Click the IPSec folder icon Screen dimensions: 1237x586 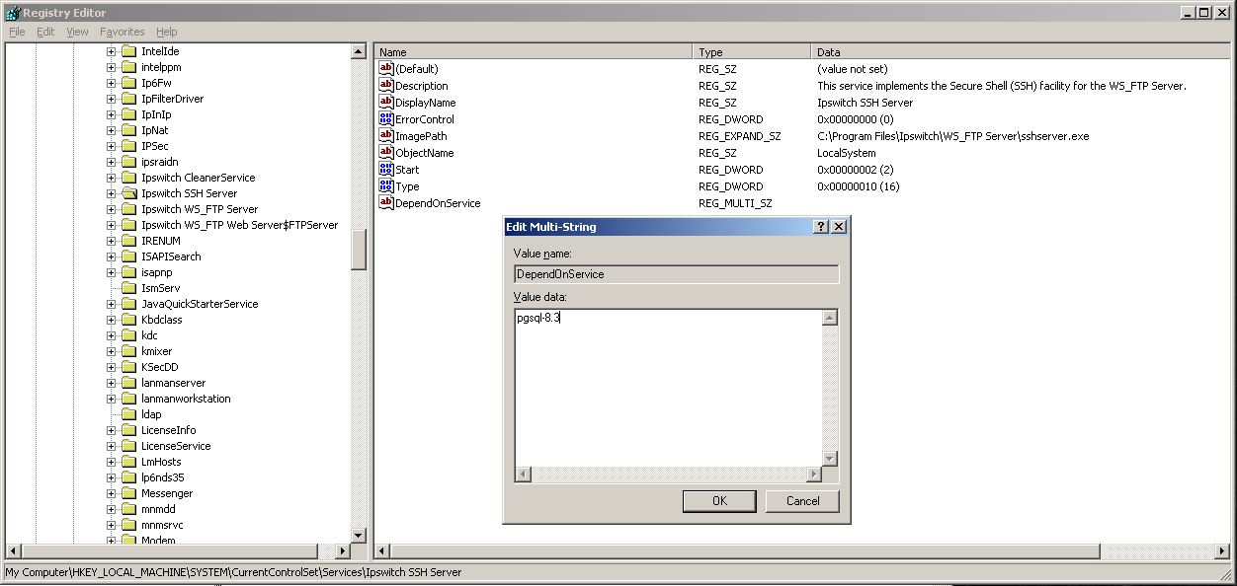point(128,146)
